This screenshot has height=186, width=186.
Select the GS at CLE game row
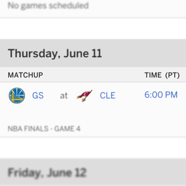93,110
